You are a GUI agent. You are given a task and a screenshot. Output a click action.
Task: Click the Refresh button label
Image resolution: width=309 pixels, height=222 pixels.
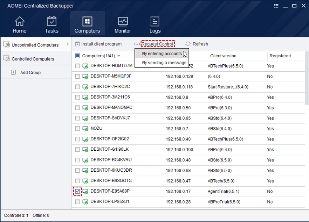pos(200,44)
